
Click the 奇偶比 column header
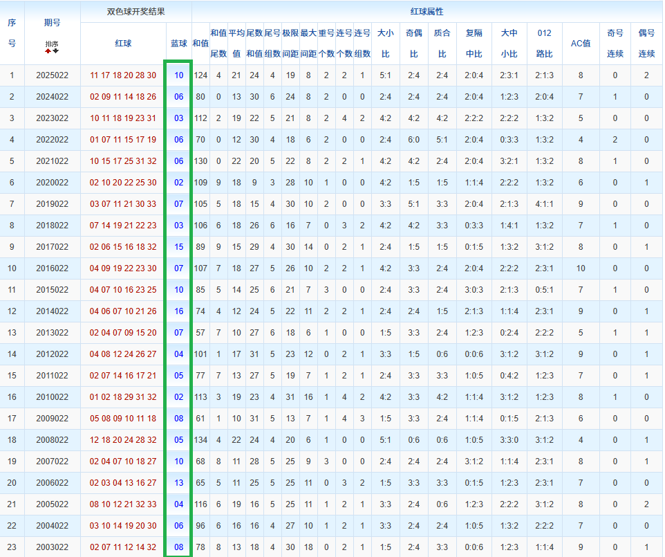point(413,44)
